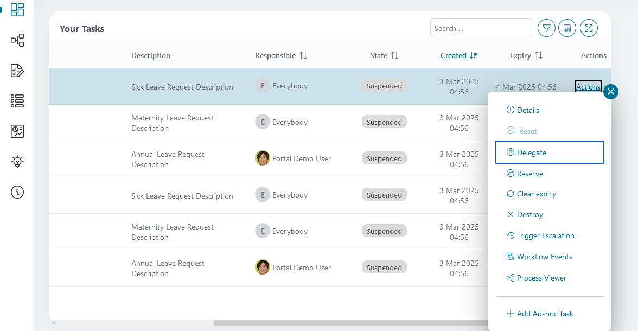Image resolution: width=638 pixels, height=331 pixels.
Task: Click Add Ad-hoc Task
Action: click(545, 314)
